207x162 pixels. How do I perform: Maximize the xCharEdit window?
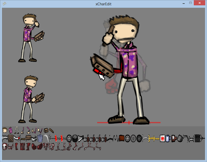190,3
